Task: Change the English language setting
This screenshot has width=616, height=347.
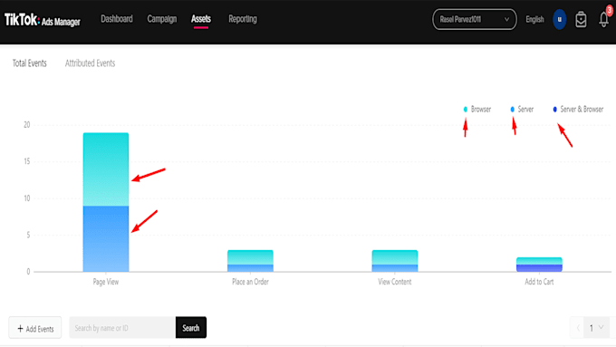Action: click(534, 19)
